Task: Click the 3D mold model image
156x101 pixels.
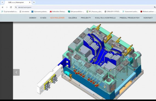Action: click(x=89, y=61)
